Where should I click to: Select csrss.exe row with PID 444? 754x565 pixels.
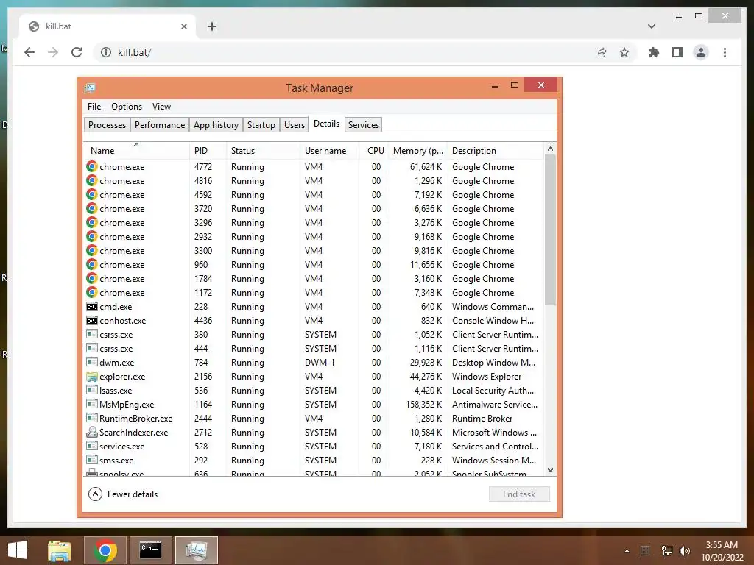[314, 348]
